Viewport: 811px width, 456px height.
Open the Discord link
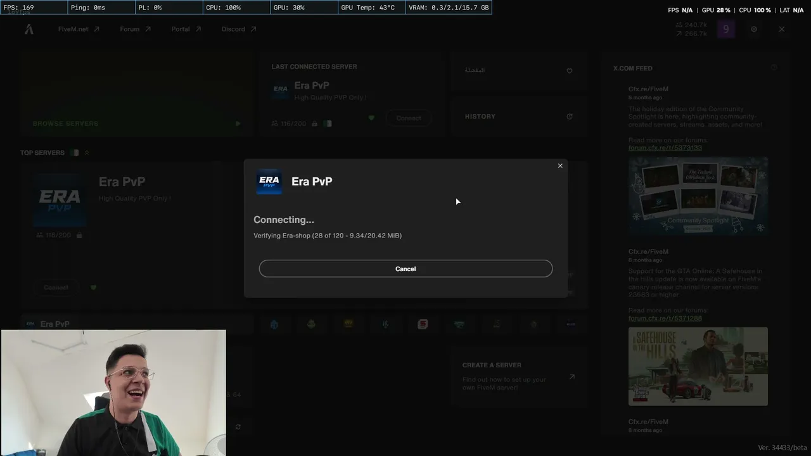tap(239, 29)
